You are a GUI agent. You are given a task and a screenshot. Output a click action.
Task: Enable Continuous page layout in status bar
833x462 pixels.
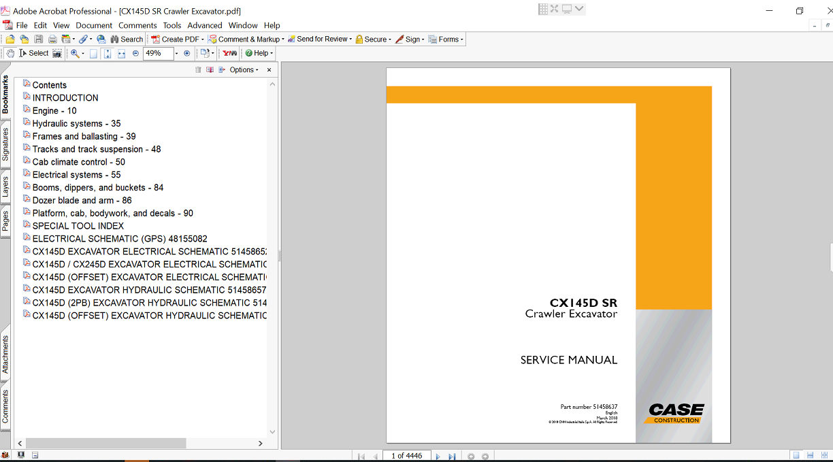(x=810, y=455)
